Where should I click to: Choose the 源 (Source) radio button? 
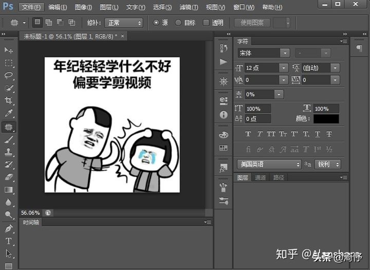[x=156, y=23]
